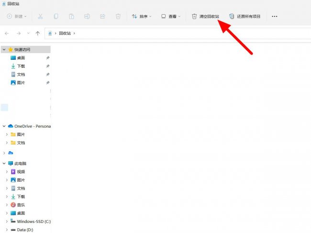Screen dimensions: 311x233
Task: Expand 桌面 under This PC
Action: [x=7, y=213]
